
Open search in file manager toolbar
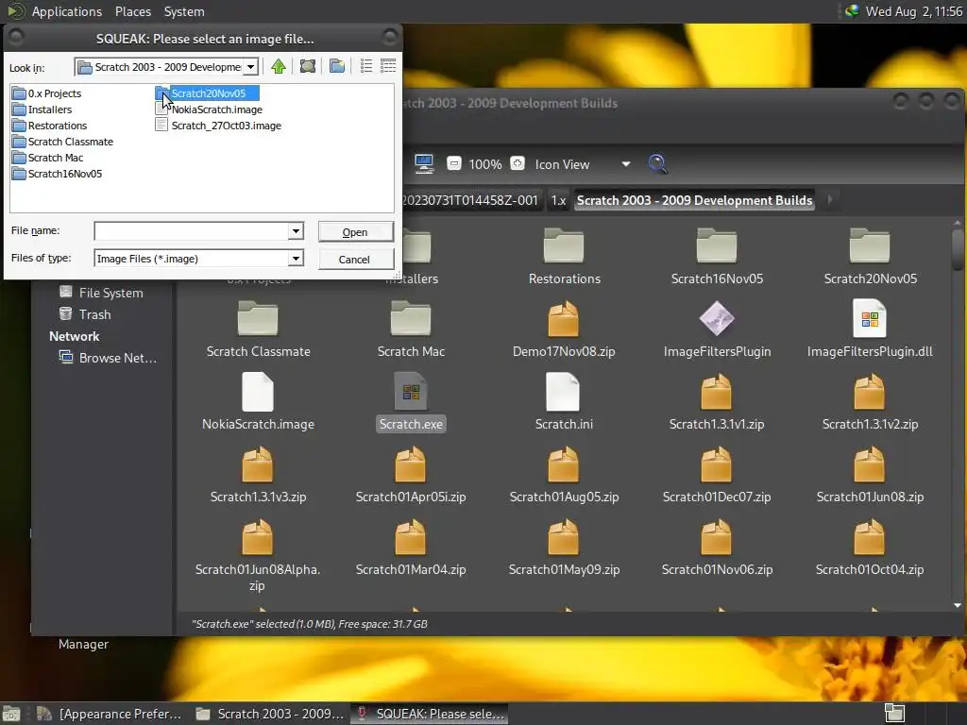pyautogui.click(x=658, y=164)
